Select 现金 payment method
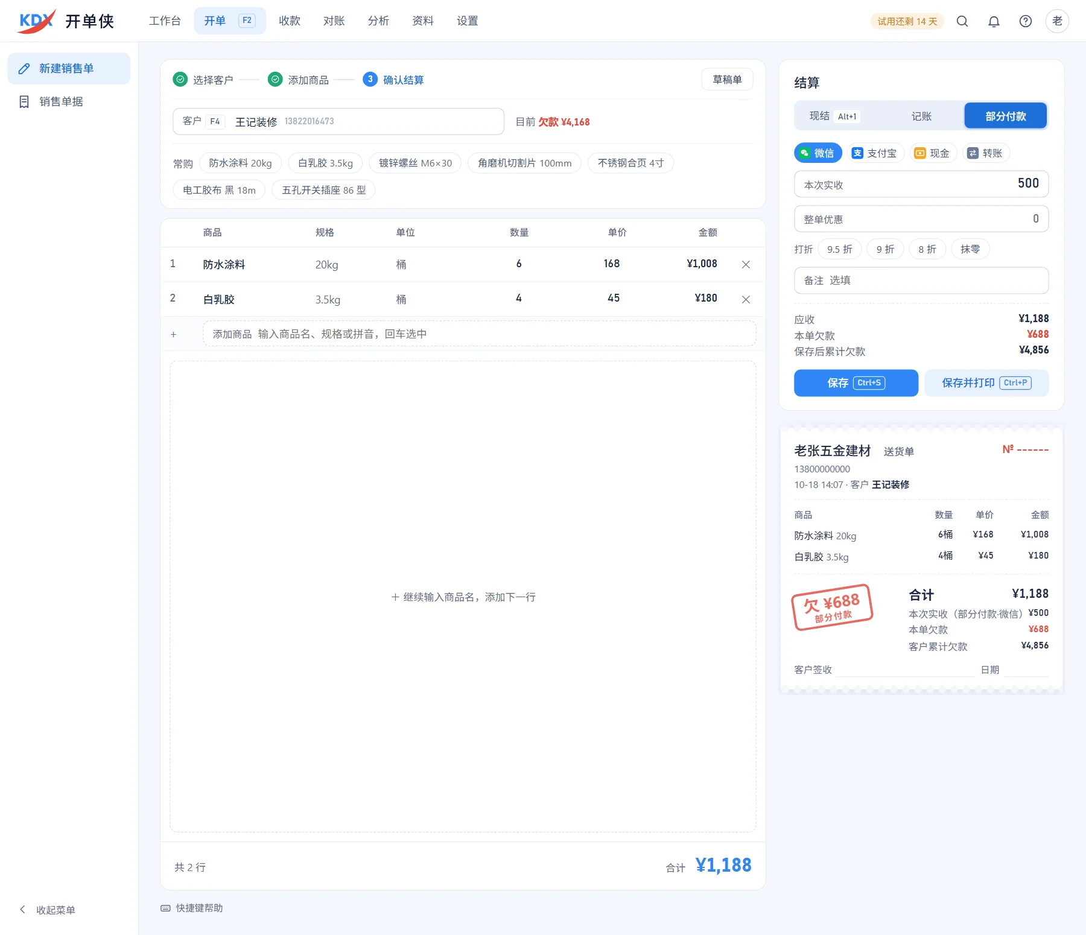1086x935 pixels. click(x=932, y=153)
